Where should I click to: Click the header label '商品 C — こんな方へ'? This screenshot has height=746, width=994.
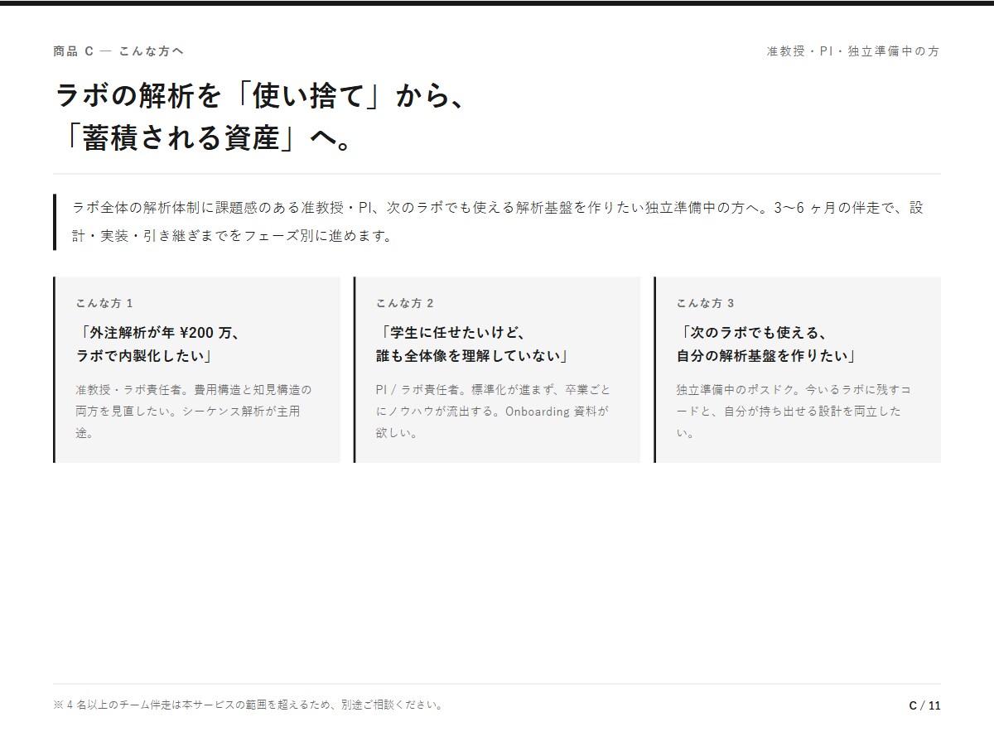click(x=118, y=51)
